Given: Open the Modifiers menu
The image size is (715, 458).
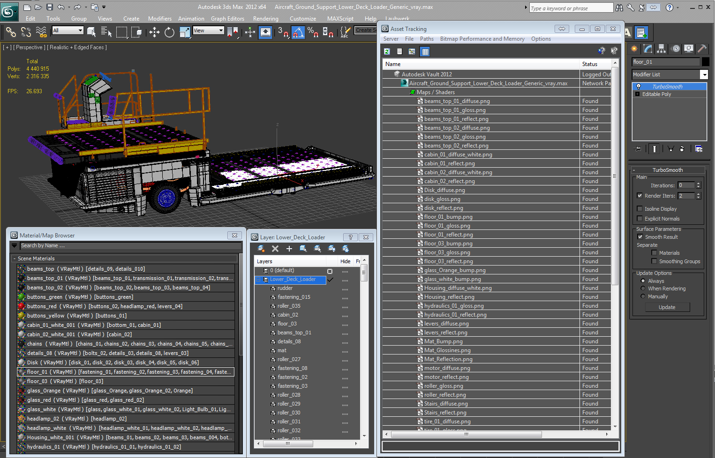Looking at the screenshot, I should coord(160,19).
